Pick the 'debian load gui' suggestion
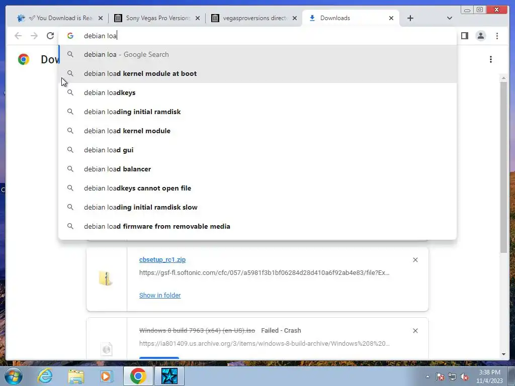515x386 pixels. point(257,150)
